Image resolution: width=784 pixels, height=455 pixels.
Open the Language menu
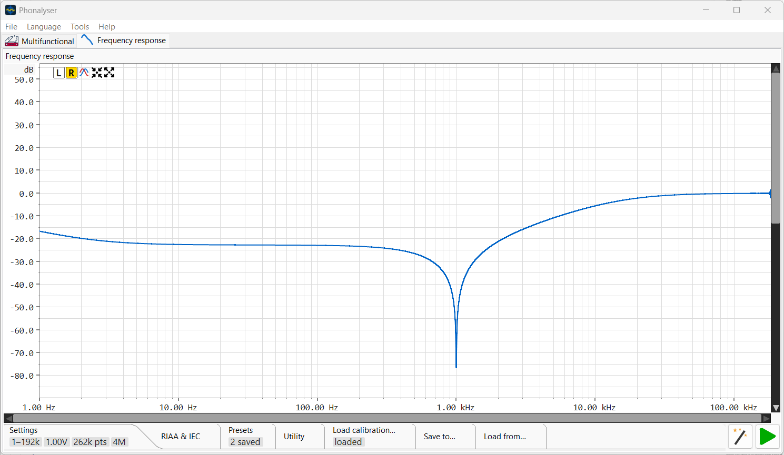pos(44,26)
